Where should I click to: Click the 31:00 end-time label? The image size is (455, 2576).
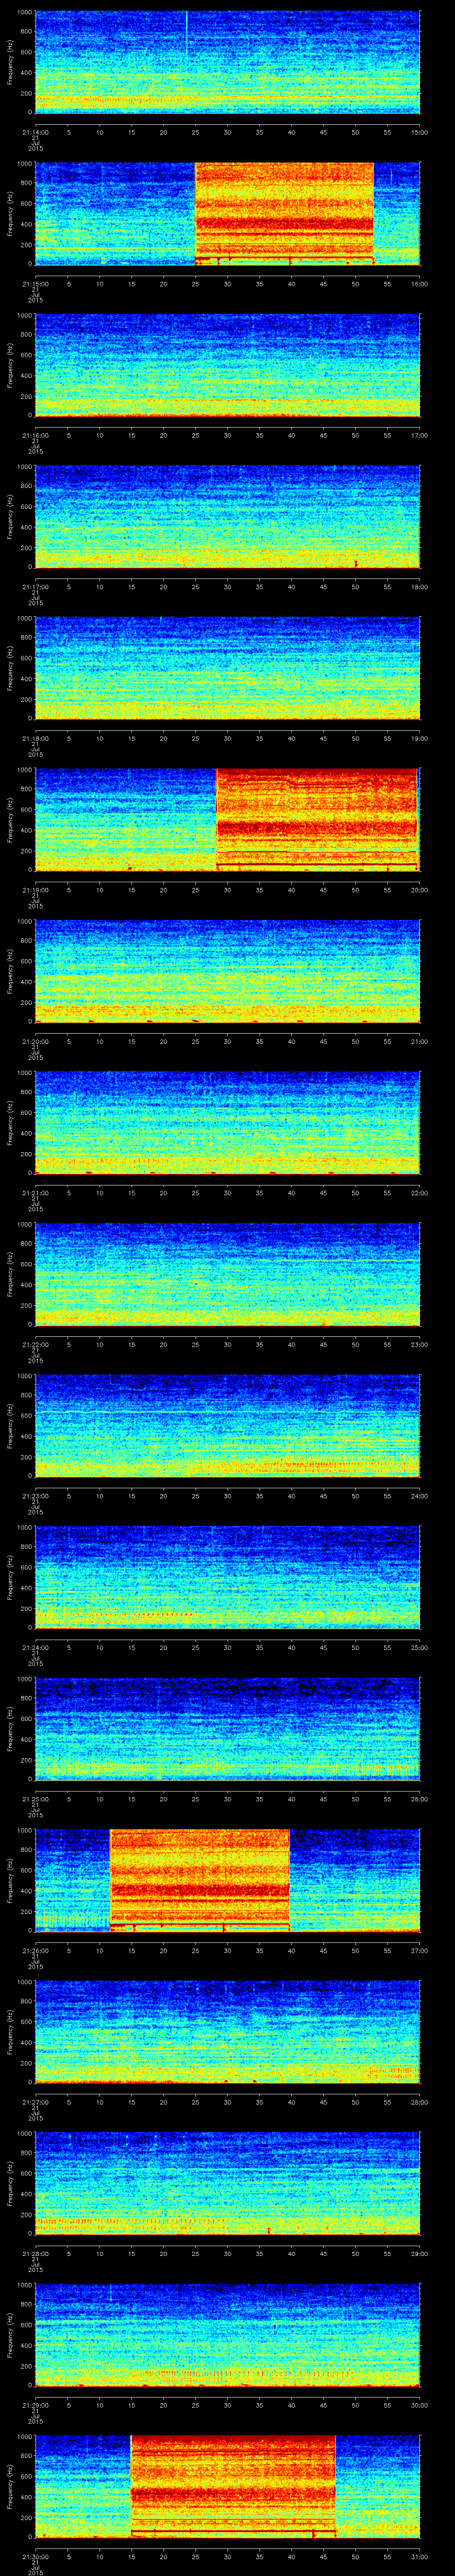(x=419, y=2558)
